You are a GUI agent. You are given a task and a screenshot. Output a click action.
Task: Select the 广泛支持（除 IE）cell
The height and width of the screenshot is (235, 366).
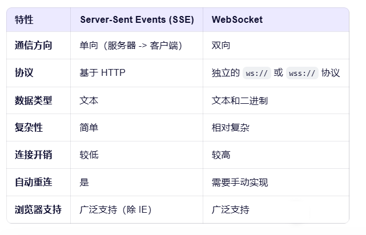115,209
